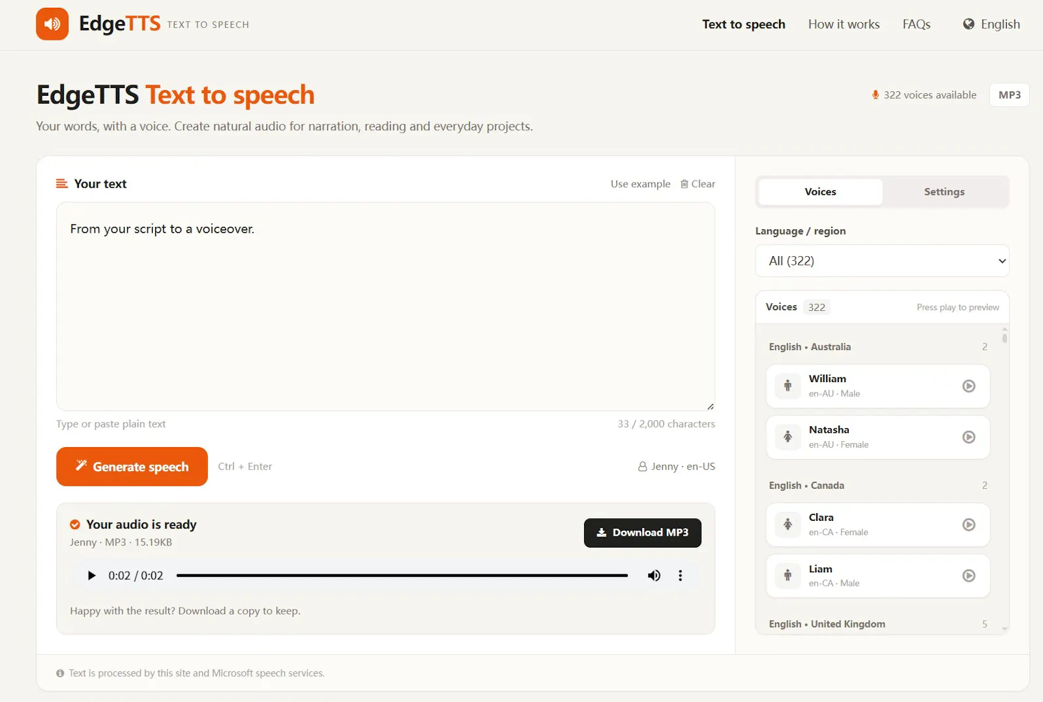This screenshot has height=702, width=1043.
Task: Open the Language / region dropdown
Action: (882, 261)
